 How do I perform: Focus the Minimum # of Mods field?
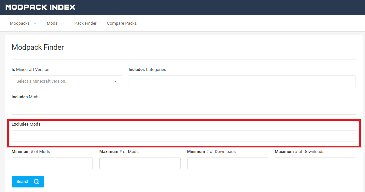[52, 163]
